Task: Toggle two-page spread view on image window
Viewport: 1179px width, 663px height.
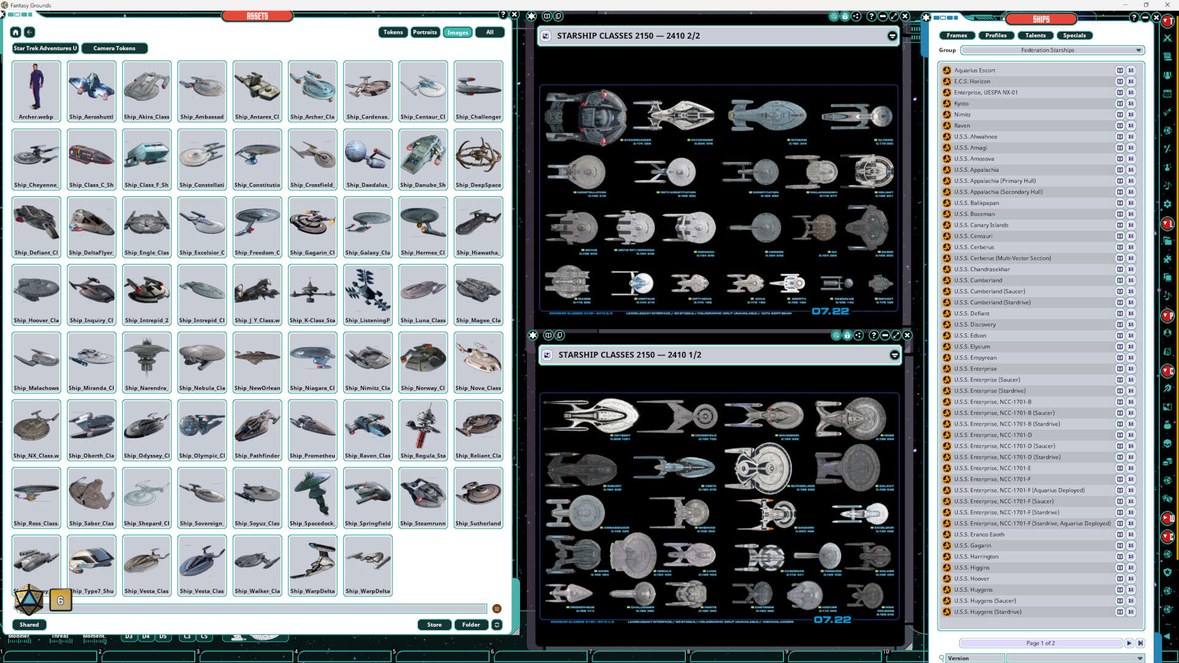Action: 545,17
